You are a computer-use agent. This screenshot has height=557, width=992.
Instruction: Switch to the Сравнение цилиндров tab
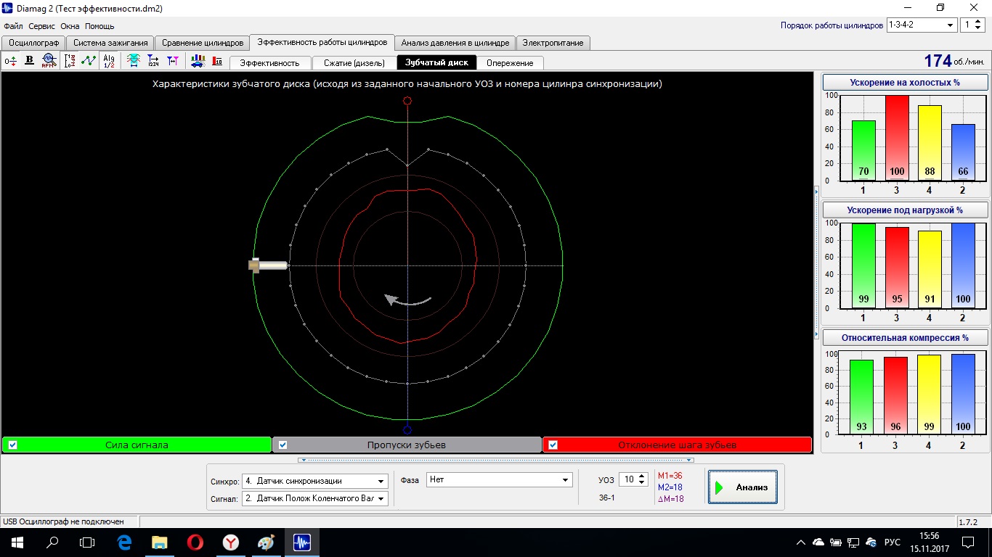[203, 43]
